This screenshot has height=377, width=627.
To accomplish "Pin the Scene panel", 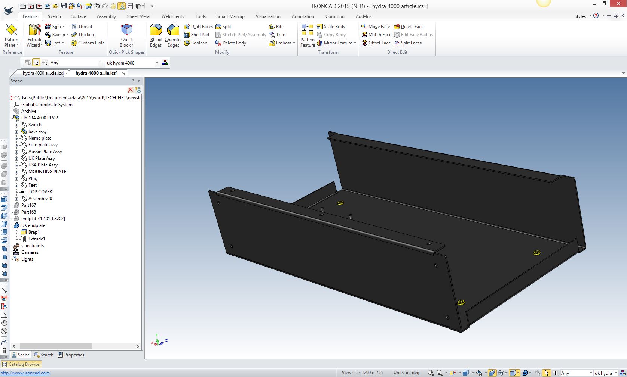I will [x=133, y=81].
